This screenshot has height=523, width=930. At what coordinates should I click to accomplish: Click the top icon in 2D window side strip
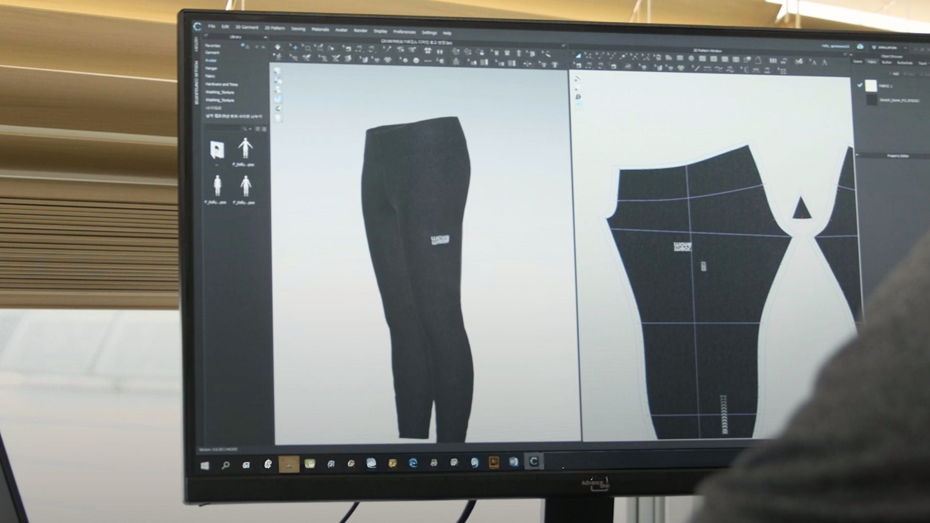point(577,79)
